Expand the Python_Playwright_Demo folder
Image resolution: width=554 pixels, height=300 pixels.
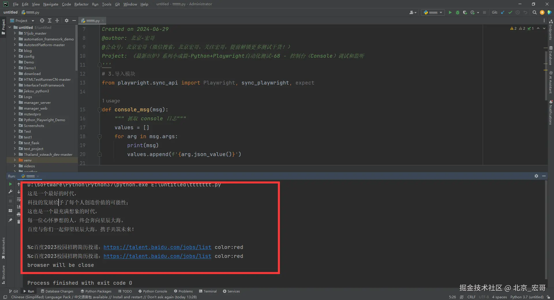15,120
